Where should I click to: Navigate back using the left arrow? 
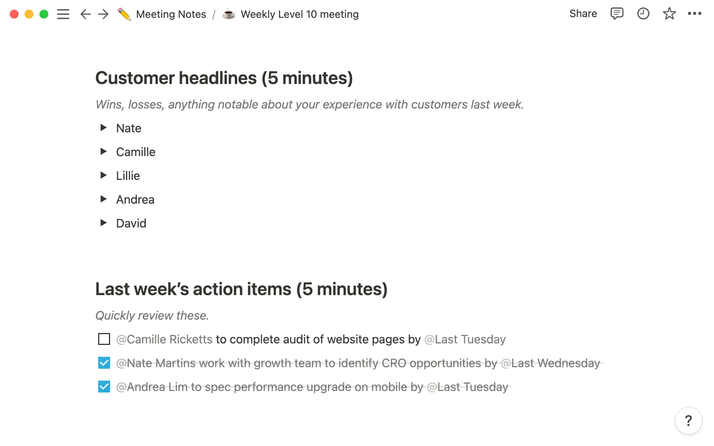point(85,14)
